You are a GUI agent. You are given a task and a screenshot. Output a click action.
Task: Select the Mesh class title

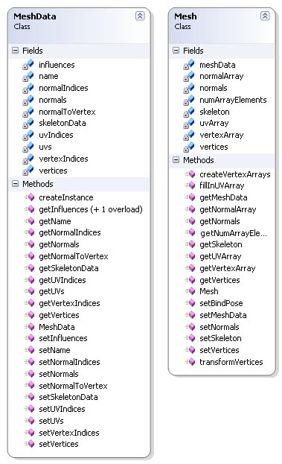point(185,16)
